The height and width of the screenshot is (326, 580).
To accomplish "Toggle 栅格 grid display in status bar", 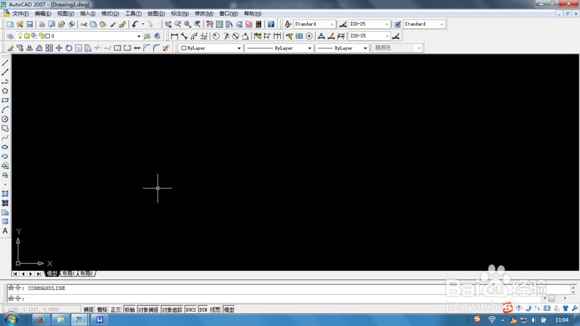I will point(102,310).
